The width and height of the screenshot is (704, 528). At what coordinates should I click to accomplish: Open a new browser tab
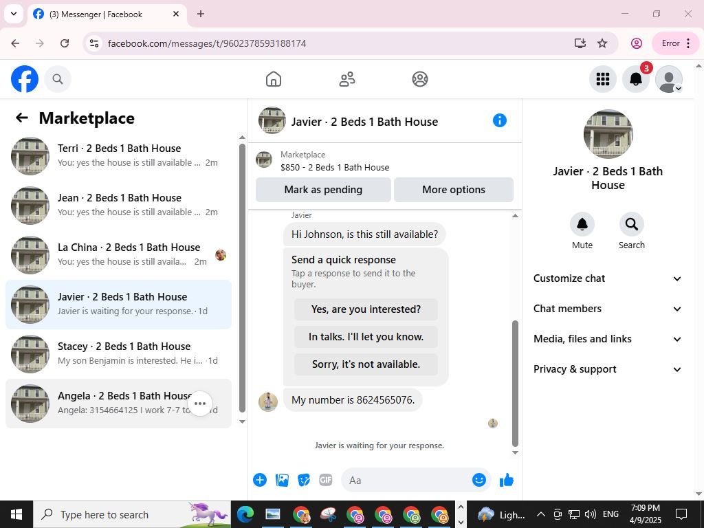click(x=201, y=14)
